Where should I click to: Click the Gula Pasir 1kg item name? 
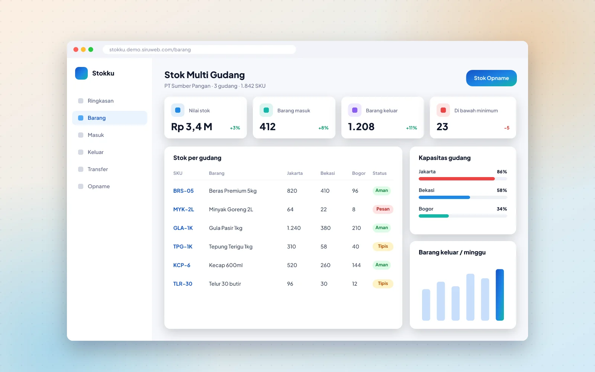click(x=226, y=228)
